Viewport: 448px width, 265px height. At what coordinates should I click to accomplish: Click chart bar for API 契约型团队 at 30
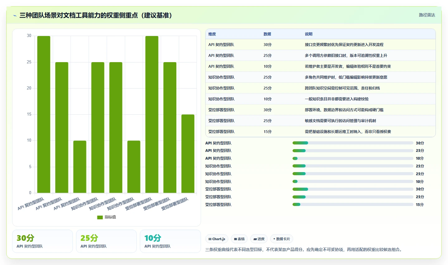pyautogui.click(x=44, y=114)
